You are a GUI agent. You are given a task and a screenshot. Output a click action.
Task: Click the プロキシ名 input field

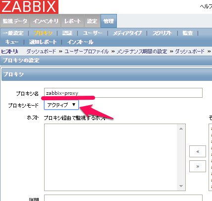point(123,93)
